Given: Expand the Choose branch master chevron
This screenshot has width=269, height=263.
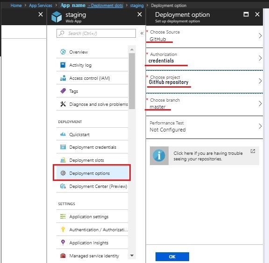Looking at the screenshot, I should coord(260,104).
